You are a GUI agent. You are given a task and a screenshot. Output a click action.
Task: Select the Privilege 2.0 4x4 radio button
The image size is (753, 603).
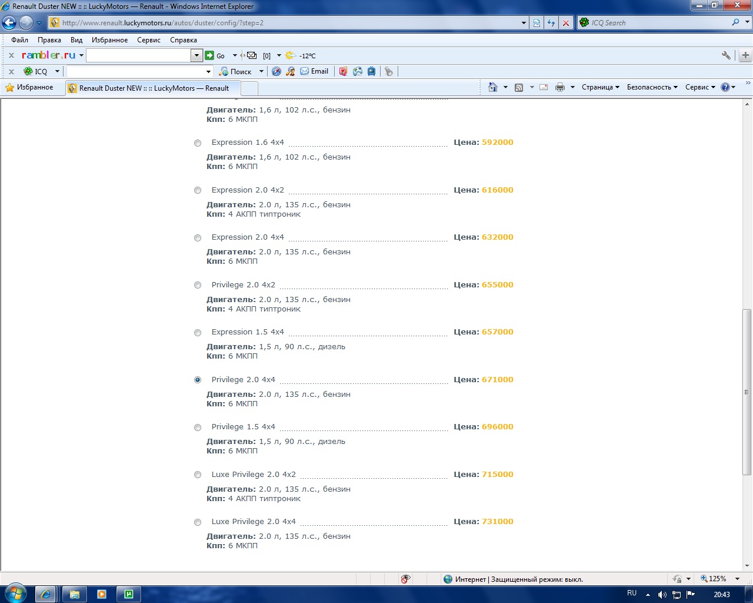coord(198,380)
